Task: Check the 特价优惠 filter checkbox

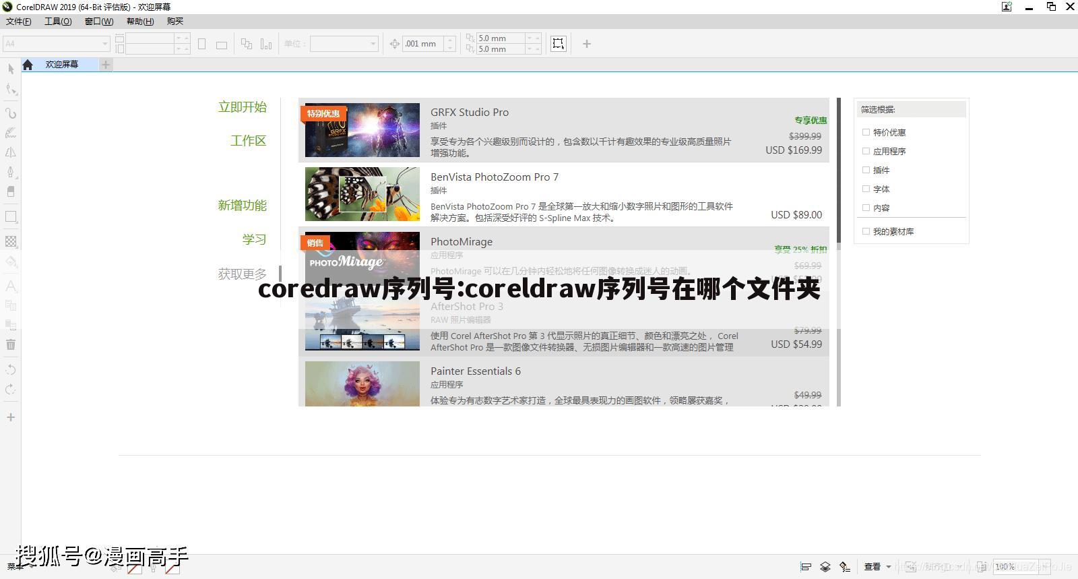Action: click(866, 132)
